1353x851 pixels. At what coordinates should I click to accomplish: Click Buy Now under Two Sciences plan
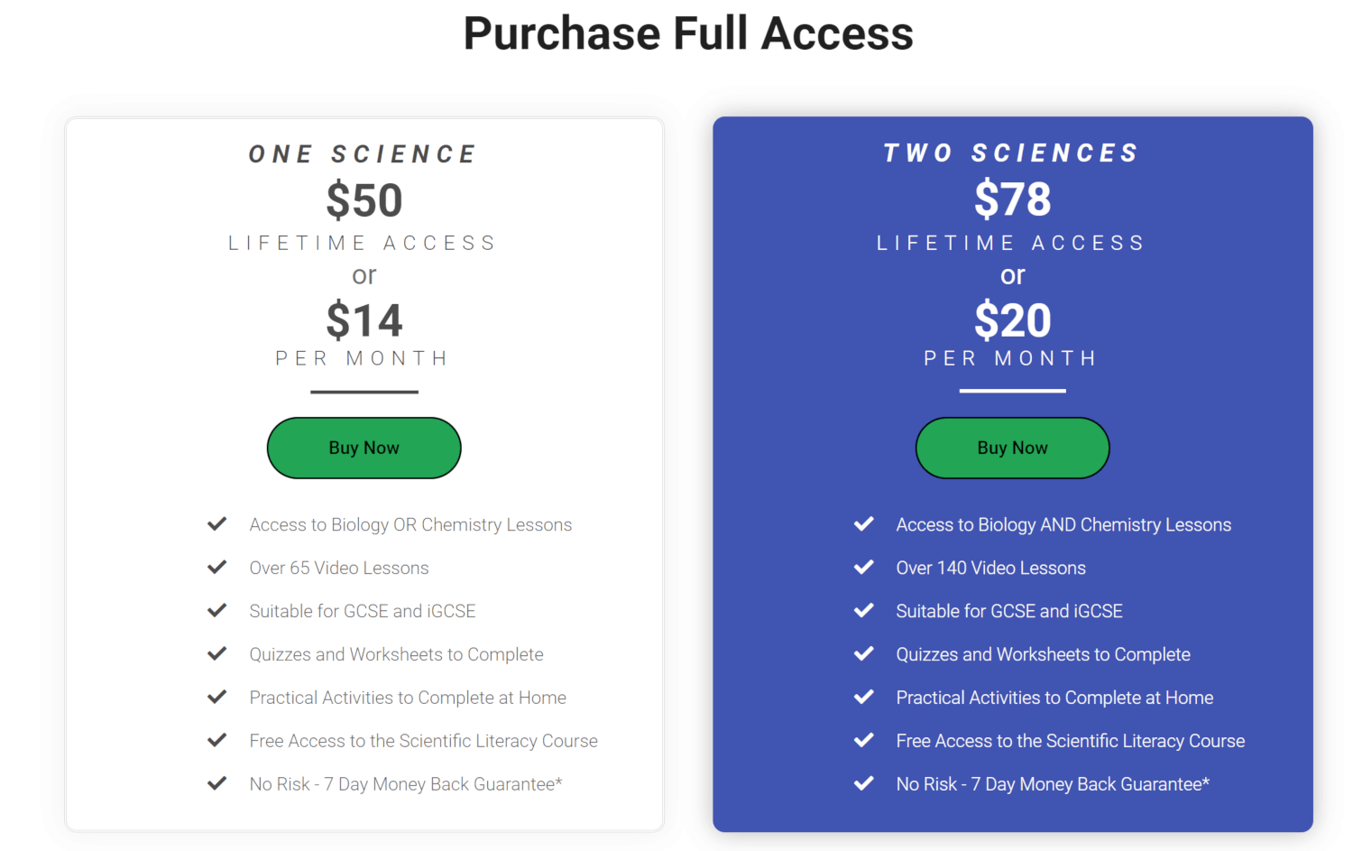[1012, 448]
